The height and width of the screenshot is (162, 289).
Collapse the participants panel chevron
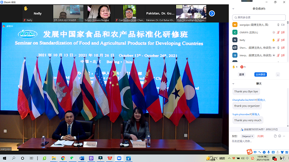[x=233, y=9]
